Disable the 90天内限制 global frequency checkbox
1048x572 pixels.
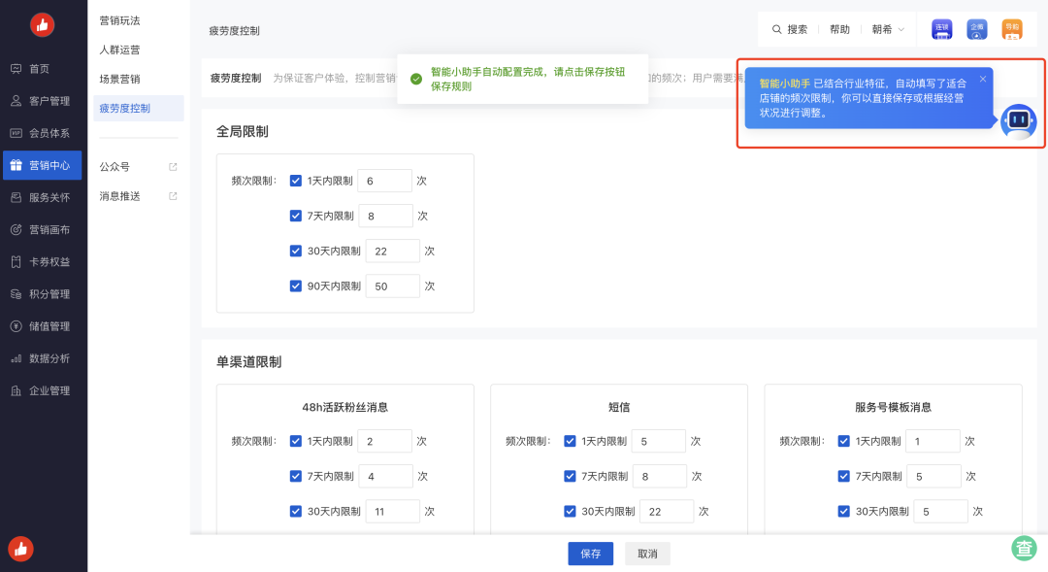(x=296, y=286)
